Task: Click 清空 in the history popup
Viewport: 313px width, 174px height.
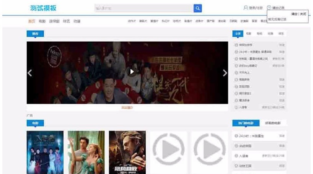Action: (294, 14)
